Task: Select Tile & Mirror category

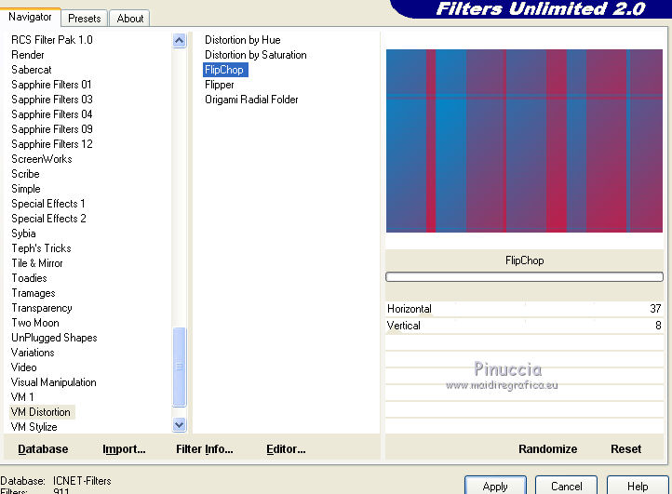Action: pos(37,263)
